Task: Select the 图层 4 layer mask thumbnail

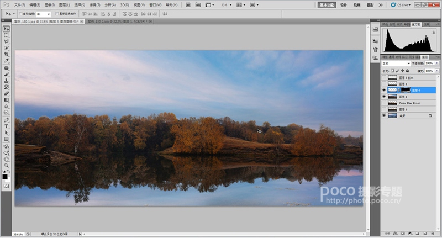Action: (x=406, y=90)
